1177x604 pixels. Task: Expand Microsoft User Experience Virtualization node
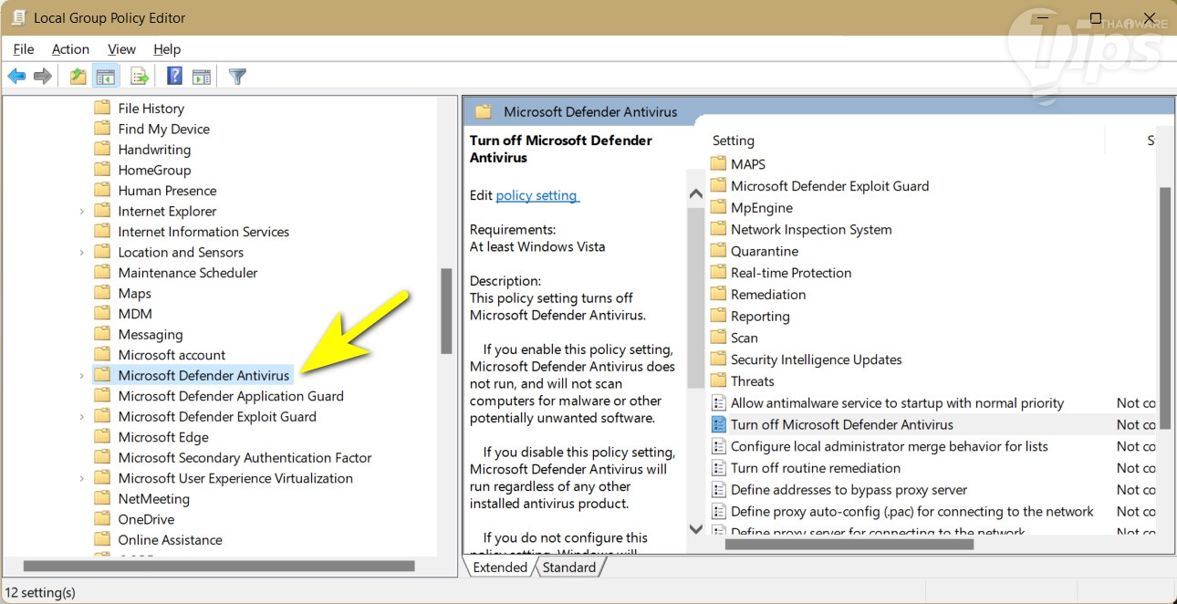click(81, 478)
